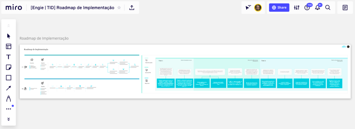Click the miro logo home link
The image size is (355, 129).
(x=14, y=8)
